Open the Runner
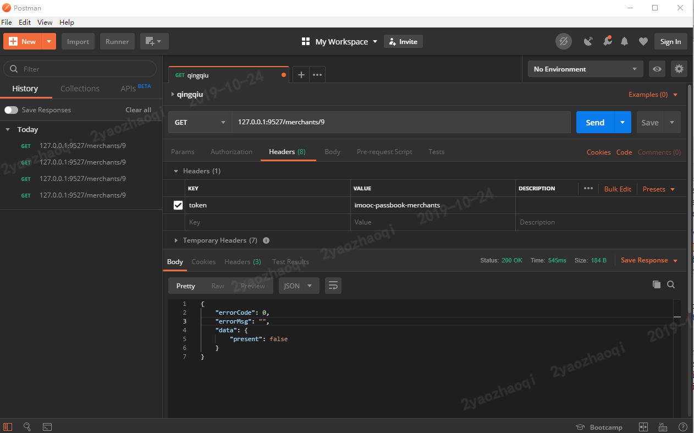694x433 pixels. [x=117, y=41]
